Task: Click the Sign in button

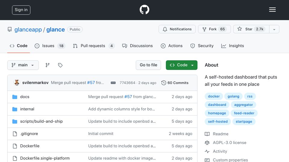Action: (x=21, y=10)
